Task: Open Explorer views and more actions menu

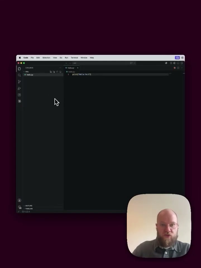Action: (x=60, y=68)
